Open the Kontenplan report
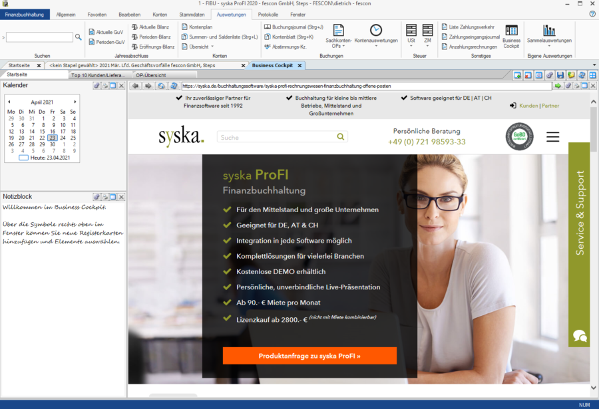599x409 pixels. pos(200,27)
